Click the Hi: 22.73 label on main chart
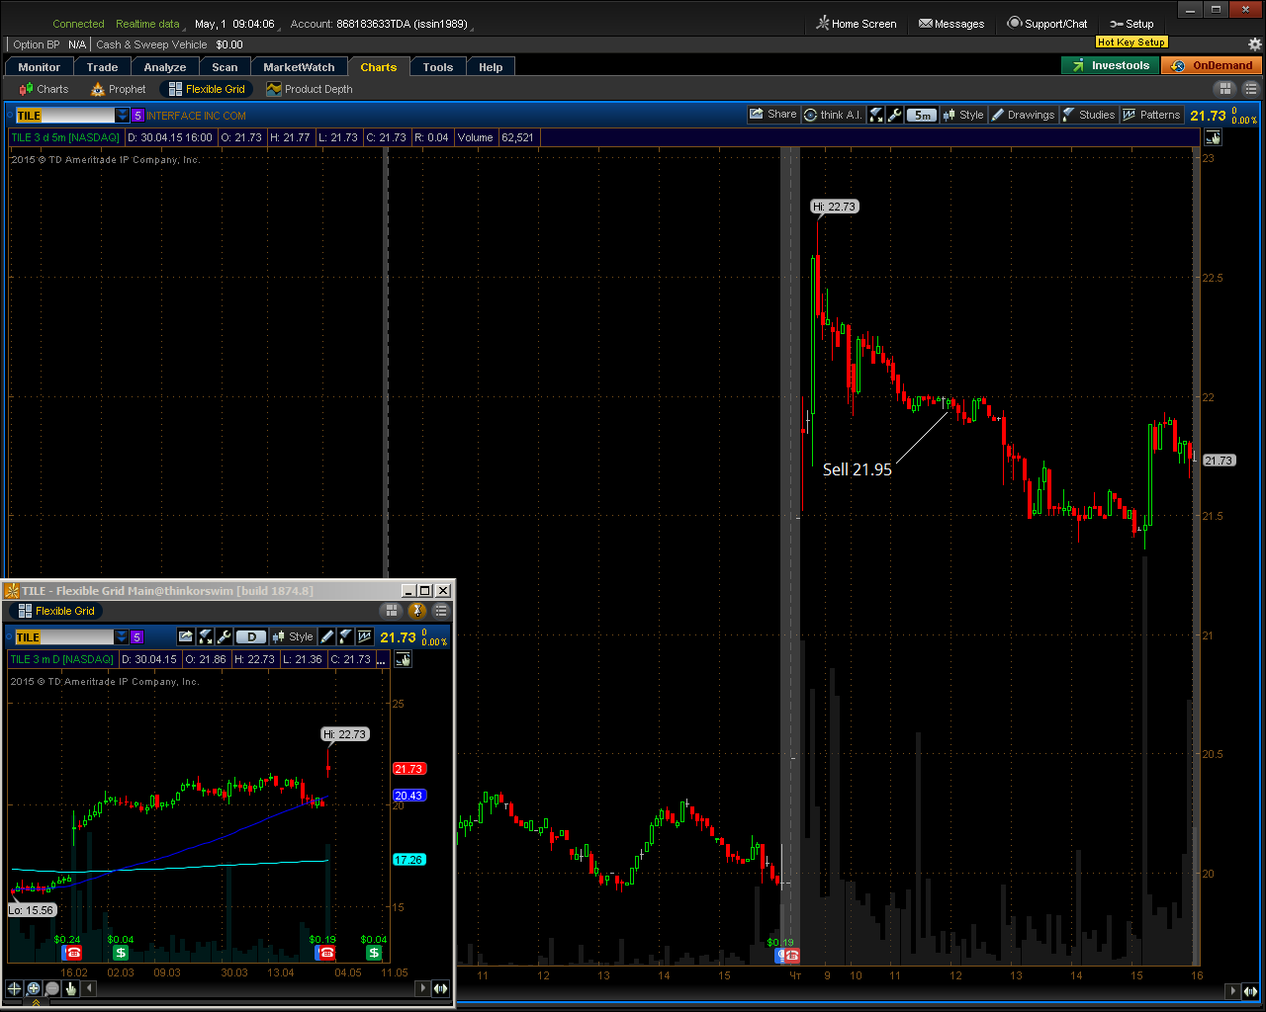 834,207
